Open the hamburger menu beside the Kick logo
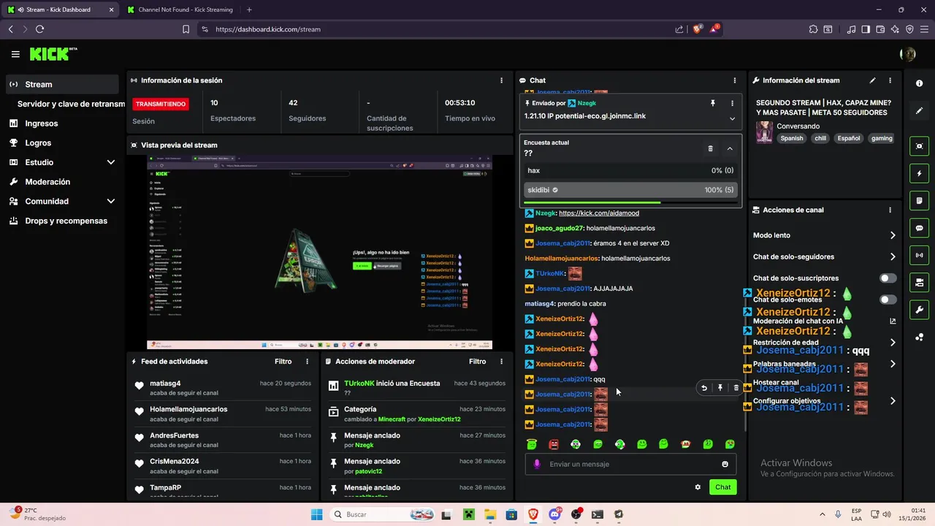 coord(15,54)
